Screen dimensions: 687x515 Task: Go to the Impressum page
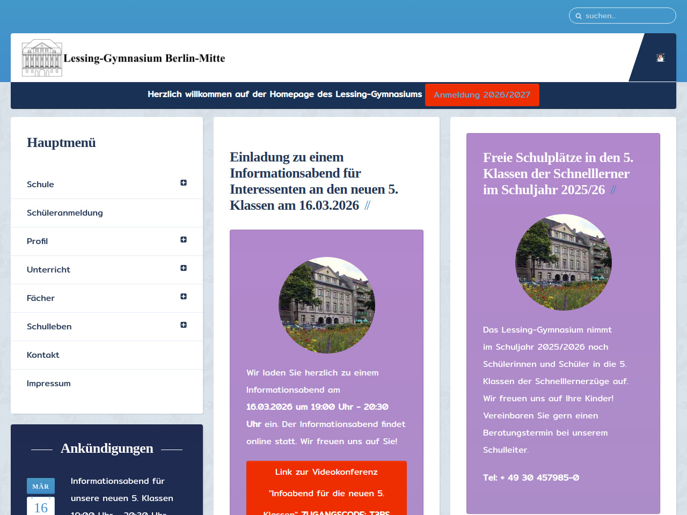coord(49,384)
